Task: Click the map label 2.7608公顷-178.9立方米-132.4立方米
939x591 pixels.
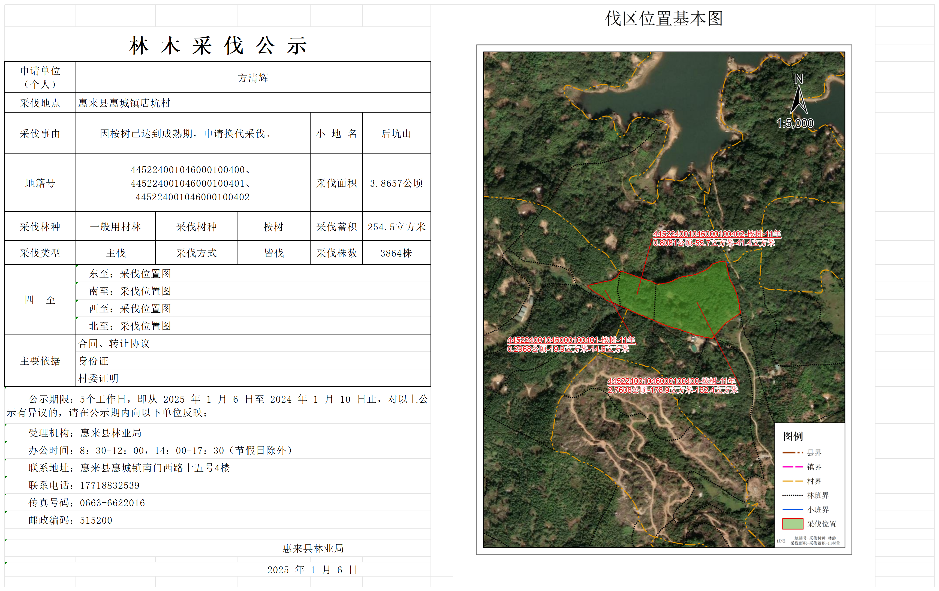Action: click(673, 390)
